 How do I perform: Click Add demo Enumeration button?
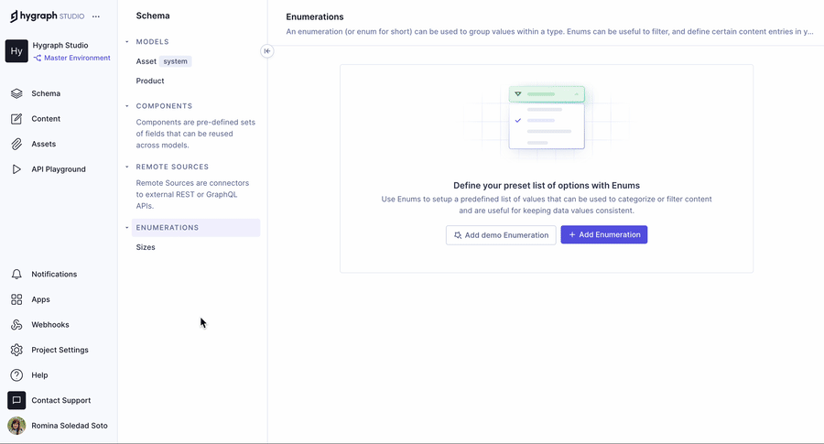click(x=501, y=235)
